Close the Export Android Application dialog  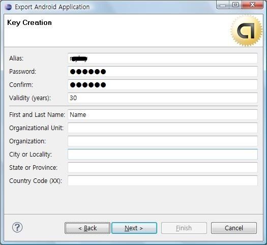click(253, 5)
